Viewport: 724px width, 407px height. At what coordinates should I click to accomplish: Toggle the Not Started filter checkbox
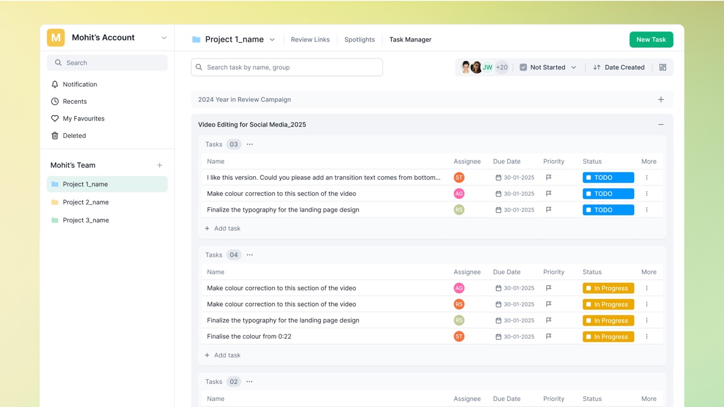pos(523,68)
